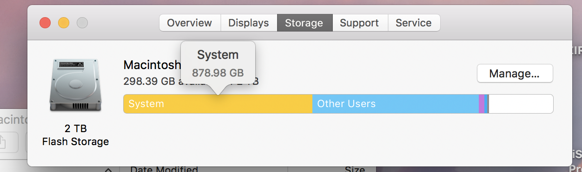This screenshot has height=172, width=582.
Task: Minimize window with the yellow button
Action: tap(64, 23)
